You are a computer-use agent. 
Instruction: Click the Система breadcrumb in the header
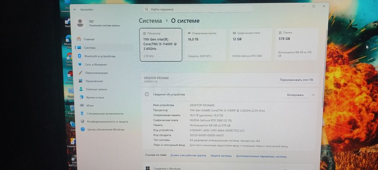pyautogui.click(x=150, y=21)
